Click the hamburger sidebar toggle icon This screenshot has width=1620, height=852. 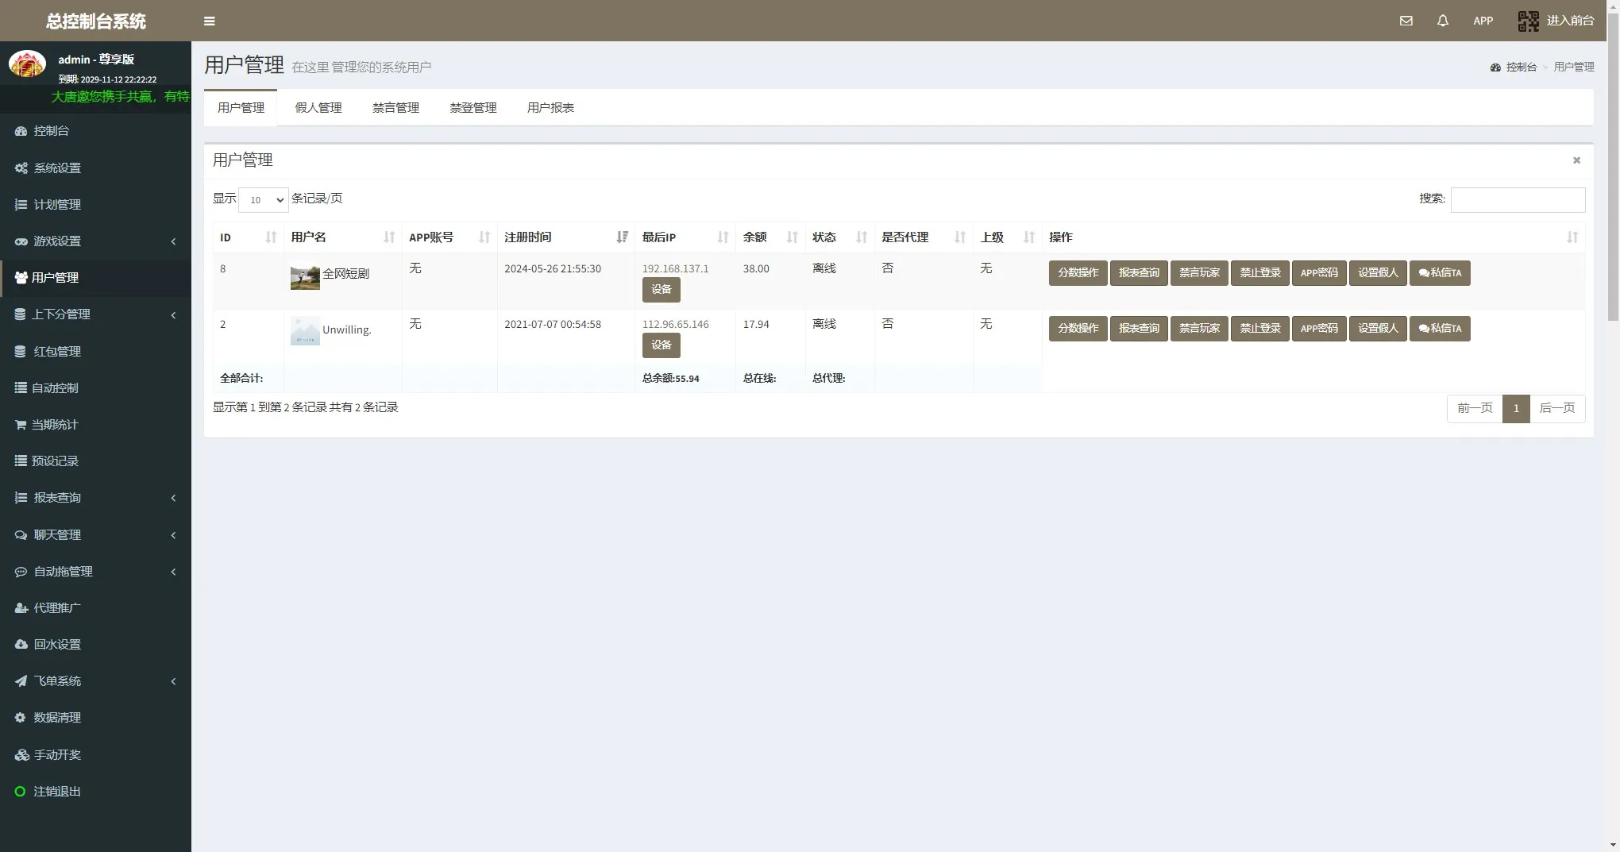coord(210,21)
